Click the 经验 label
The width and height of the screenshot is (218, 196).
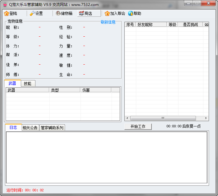pos(66,37)
